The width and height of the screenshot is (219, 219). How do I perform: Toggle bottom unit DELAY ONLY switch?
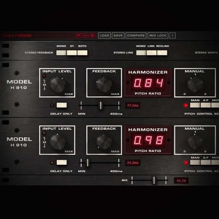[62, 163]
